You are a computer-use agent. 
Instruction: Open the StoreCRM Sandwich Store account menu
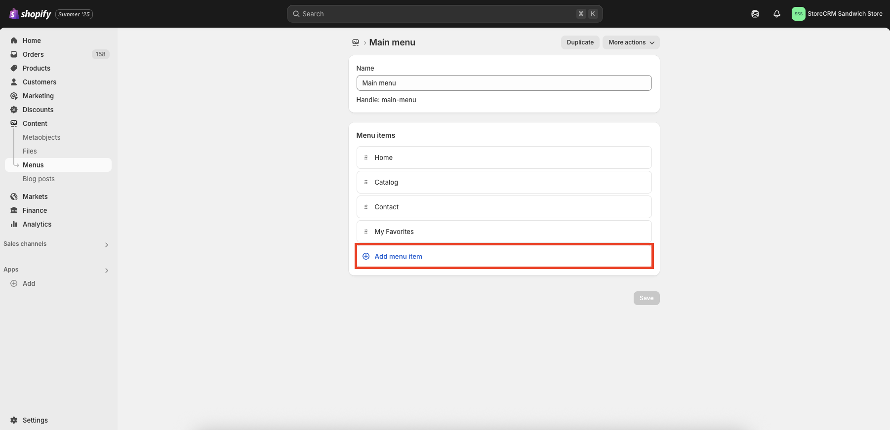[x=837, y=14]
